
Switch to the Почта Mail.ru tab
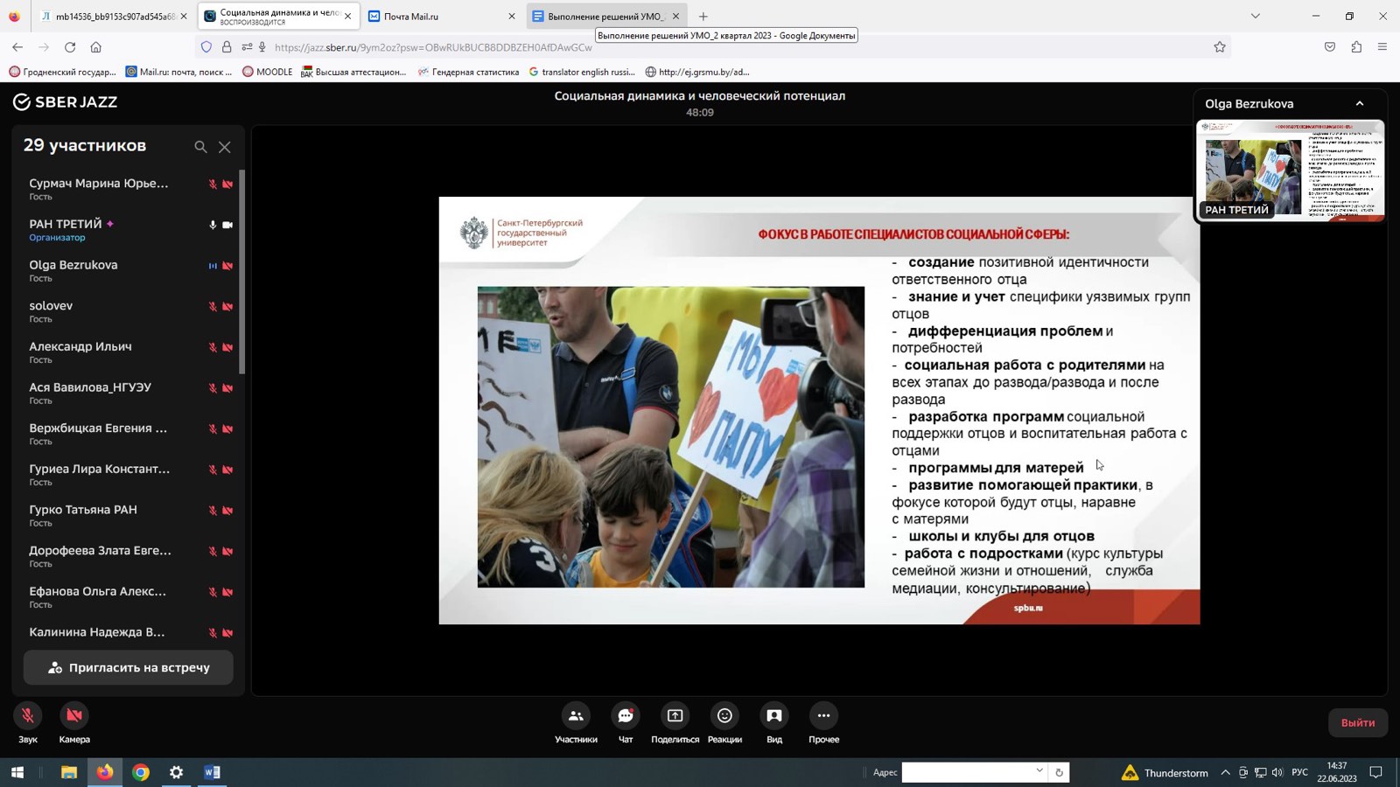[437, 16]
